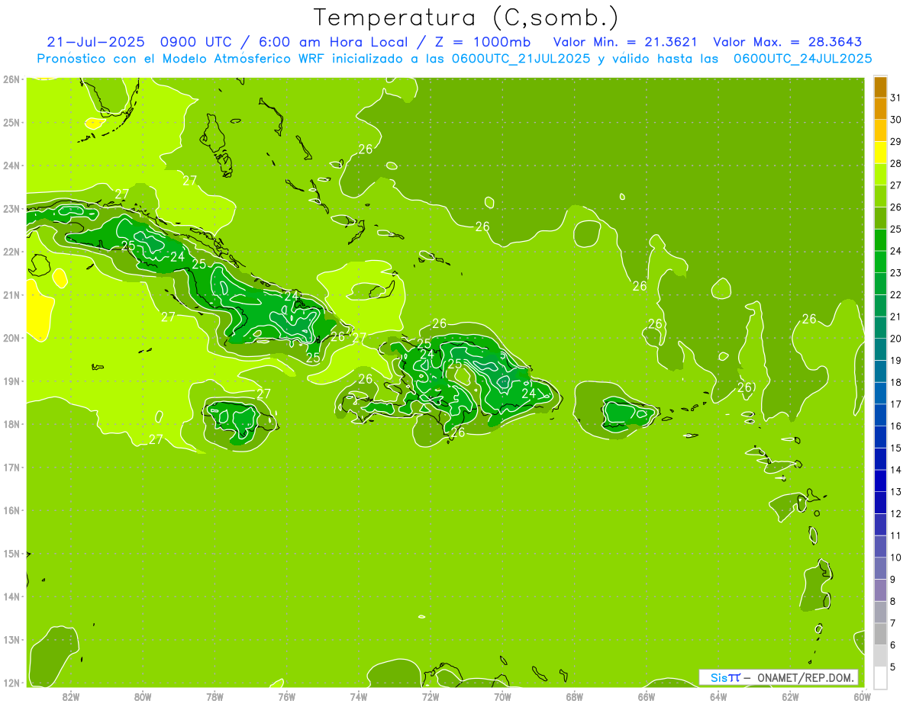Click the "19N" latitude axis label
This screenshot has height=707, width=916.
click(x=11, y=381)
